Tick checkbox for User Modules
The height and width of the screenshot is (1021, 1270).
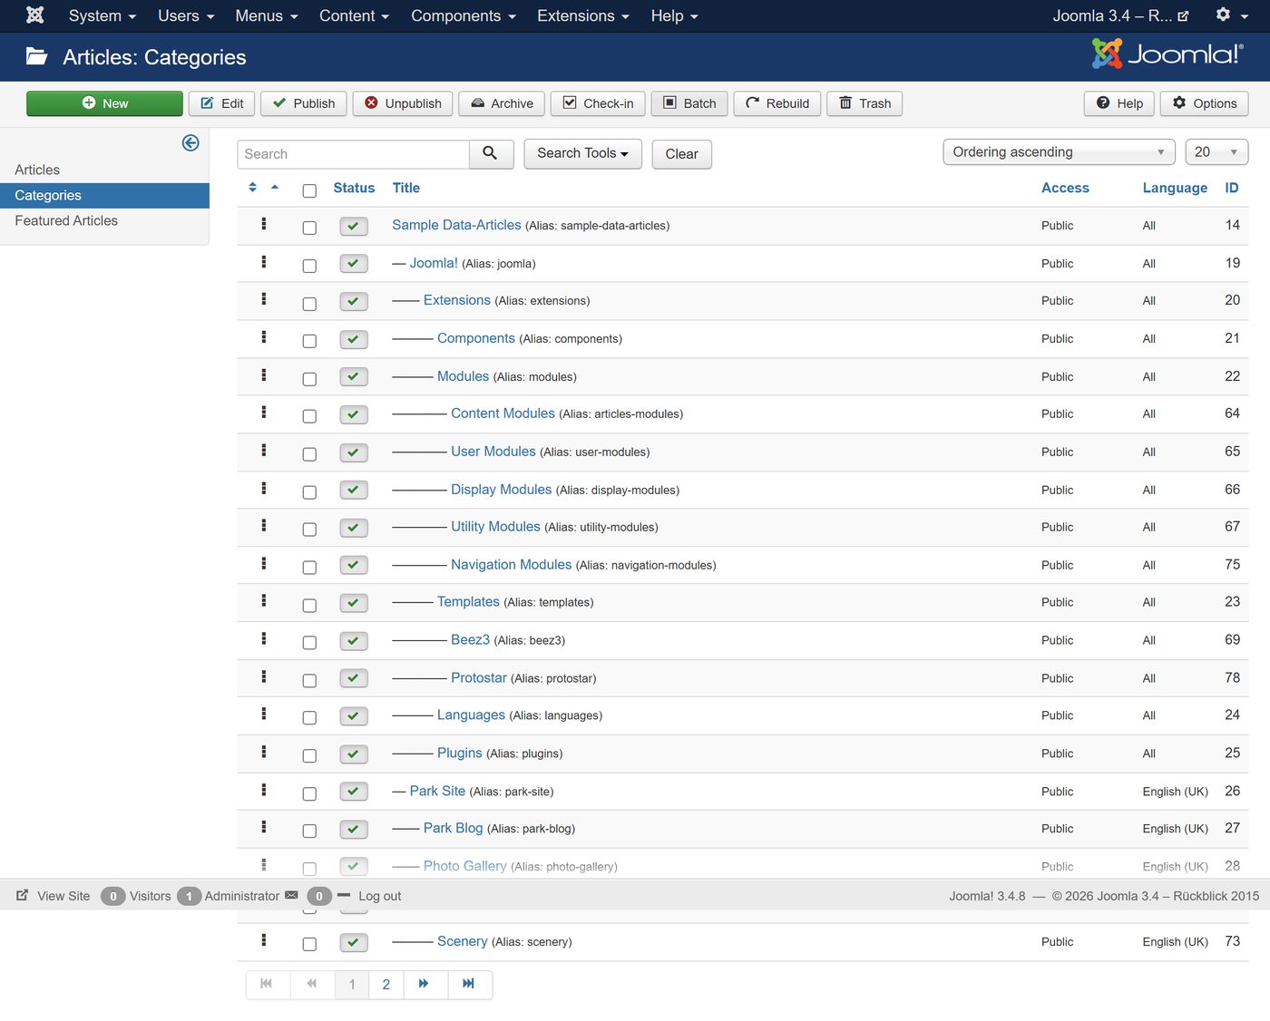[309, 454]
